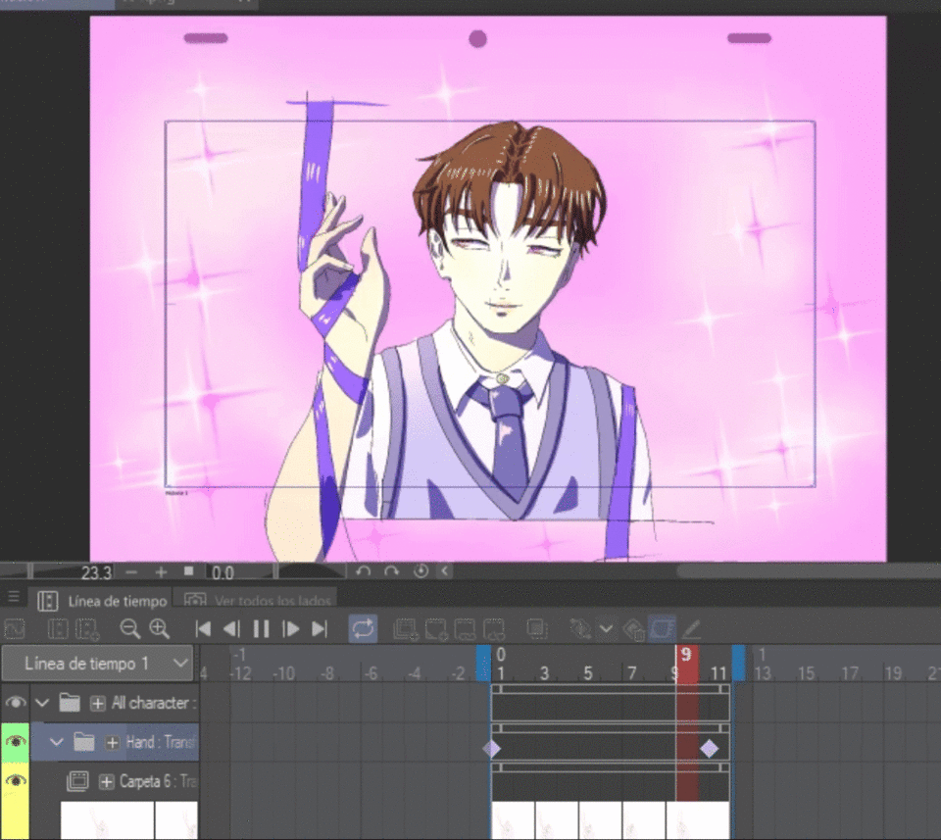Rotate canvas left icon
Image resolution: width=941 pixels, height=840 pixels.
click(x=363, y=571)
